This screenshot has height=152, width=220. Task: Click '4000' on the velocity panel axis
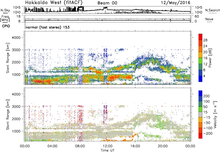pyautogui.click(x=16, y=94)
